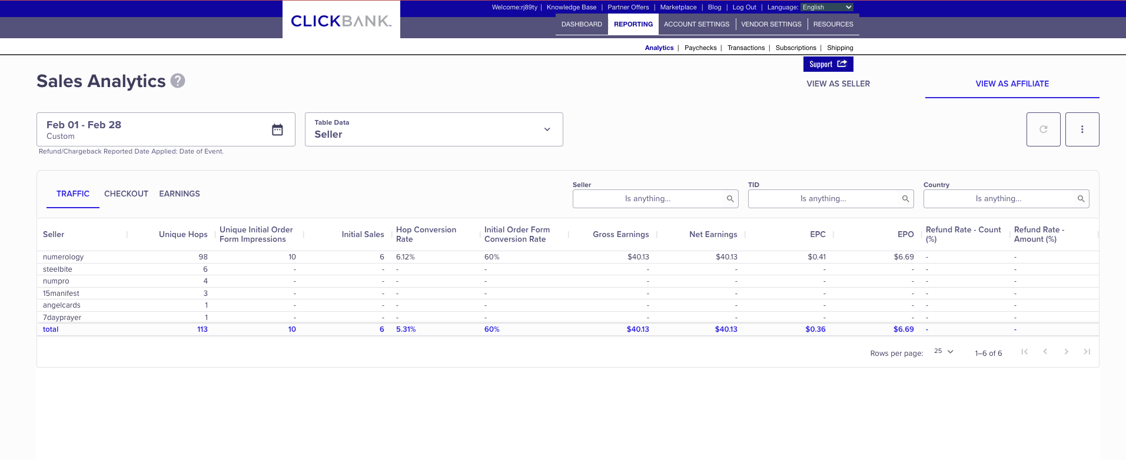Image resolution: width=1126 pixels, height=460 pixels.
Task: Open the date range calendar icon
Action: point(277,129)
